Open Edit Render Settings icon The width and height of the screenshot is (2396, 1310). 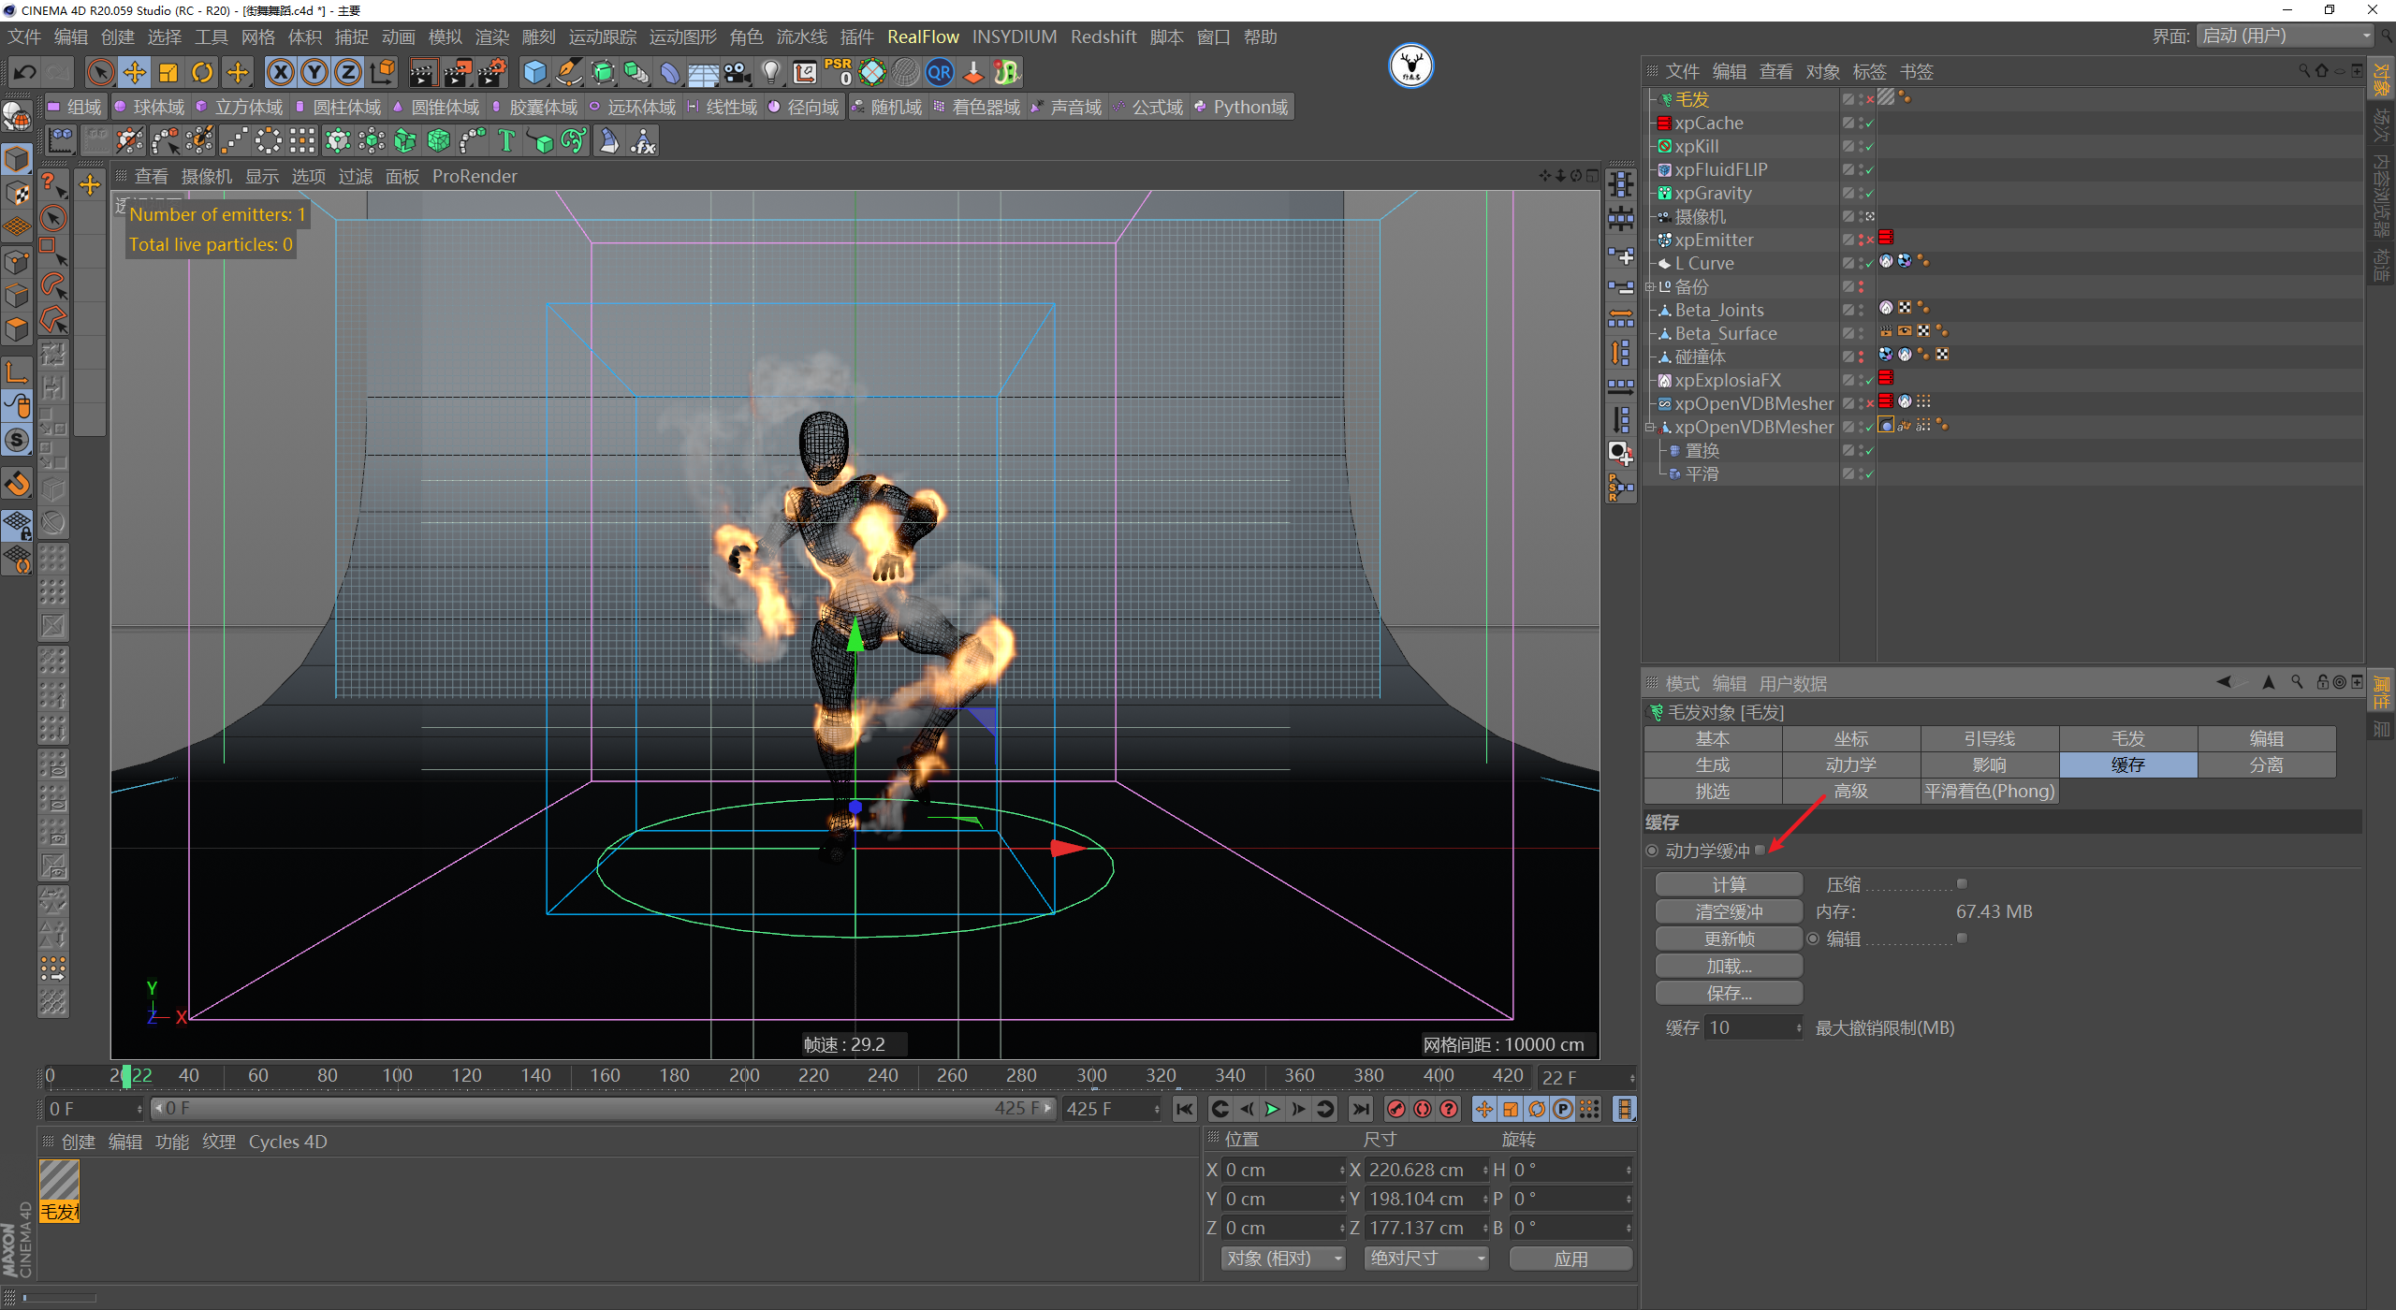click(491, 72)
